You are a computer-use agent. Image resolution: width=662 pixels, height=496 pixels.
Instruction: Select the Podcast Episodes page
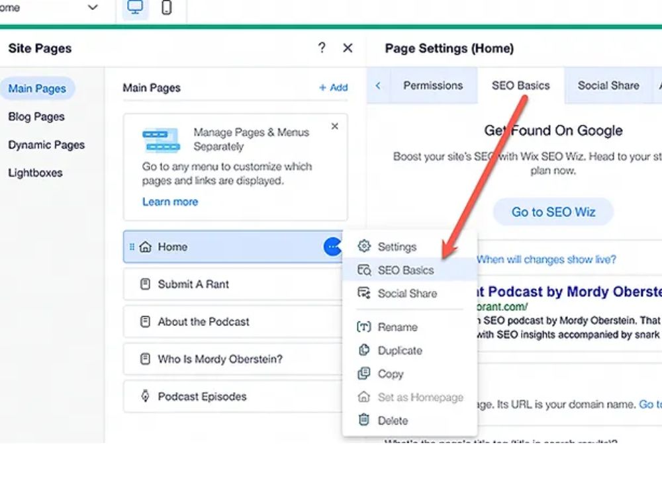click(233, 396)
